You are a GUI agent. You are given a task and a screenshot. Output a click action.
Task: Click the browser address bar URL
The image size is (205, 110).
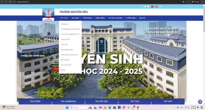(x=23, y=2)
